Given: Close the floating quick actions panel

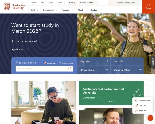Looking at the screenshot, I should point(150,118).
